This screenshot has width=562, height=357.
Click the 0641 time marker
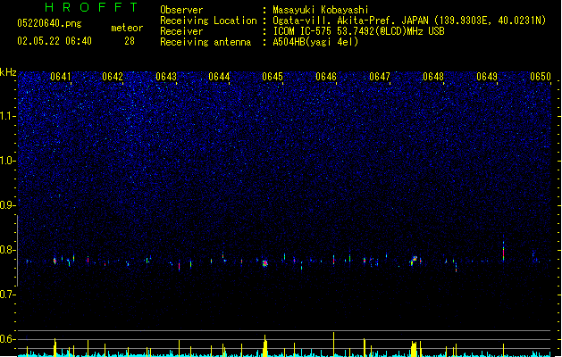coord(60,77)
